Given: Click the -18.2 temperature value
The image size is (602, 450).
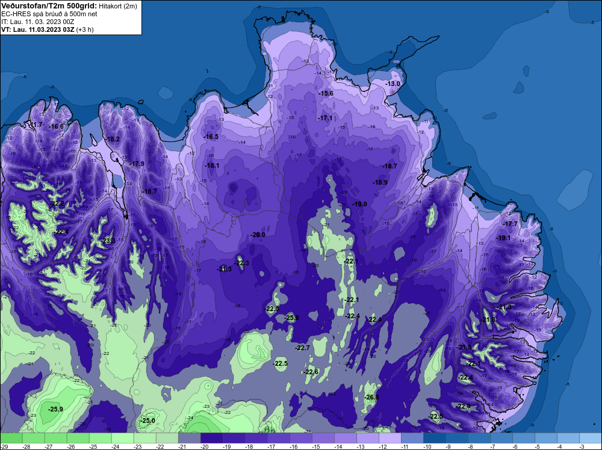Looking at the screenshot, I should click(x=113, y=139).
